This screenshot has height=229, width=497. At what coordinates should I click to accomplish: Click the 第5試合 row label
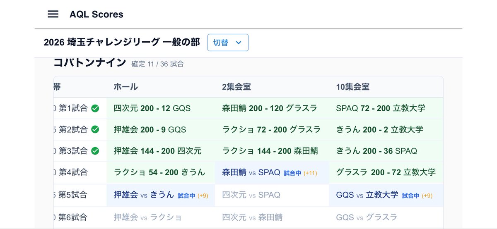[72, 195]
